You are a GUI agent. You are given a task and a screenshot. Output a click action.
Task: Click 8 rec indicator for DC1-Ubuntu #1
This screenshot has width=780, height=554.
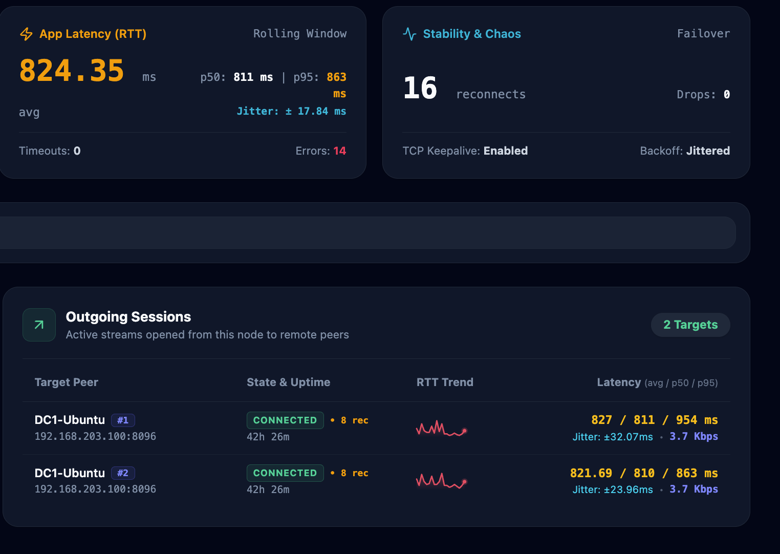coord(350,420)
